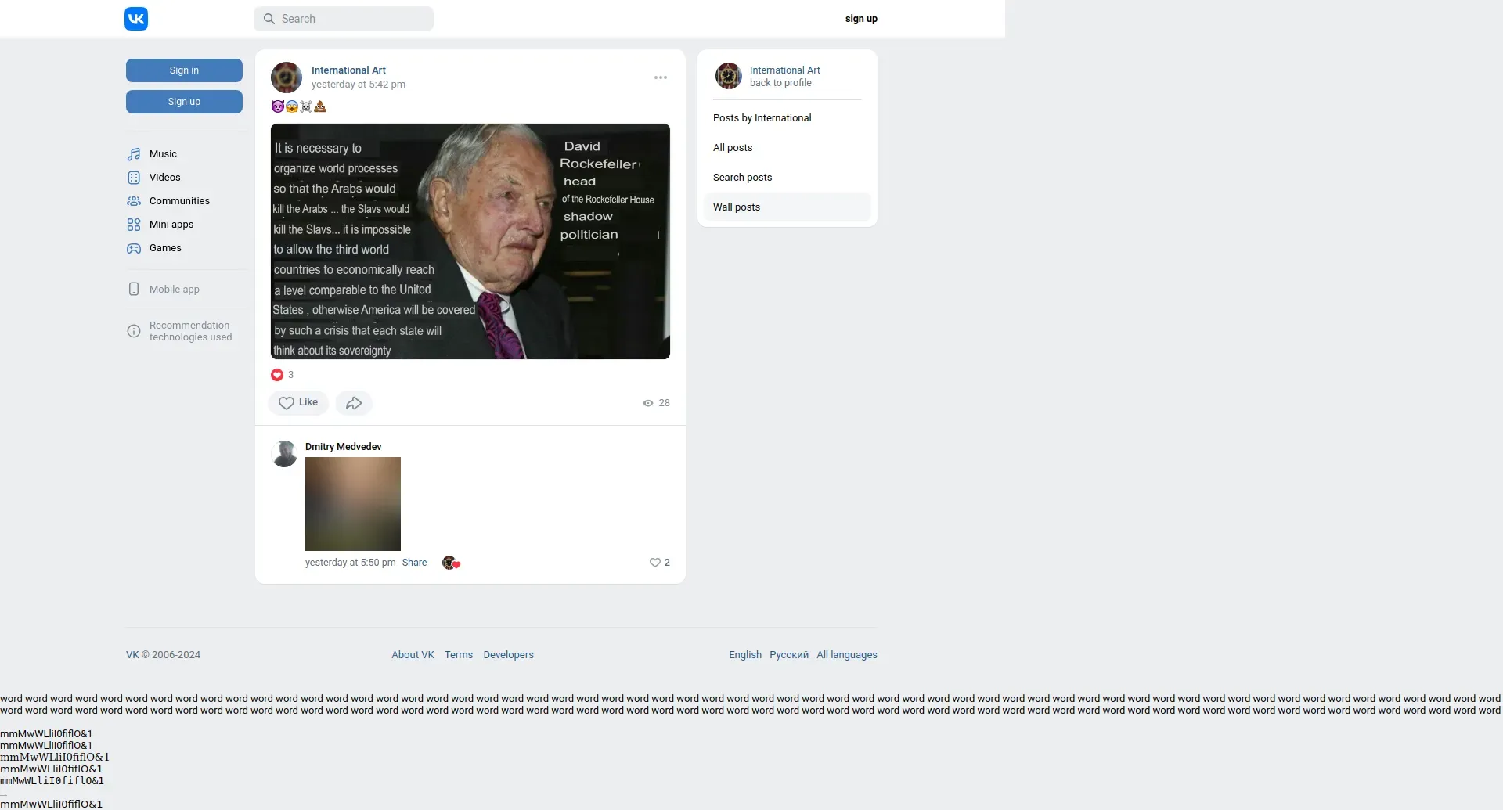Select the Wall posts tab
This screenshot has width=1503, height=810.
tap(788, 207)
